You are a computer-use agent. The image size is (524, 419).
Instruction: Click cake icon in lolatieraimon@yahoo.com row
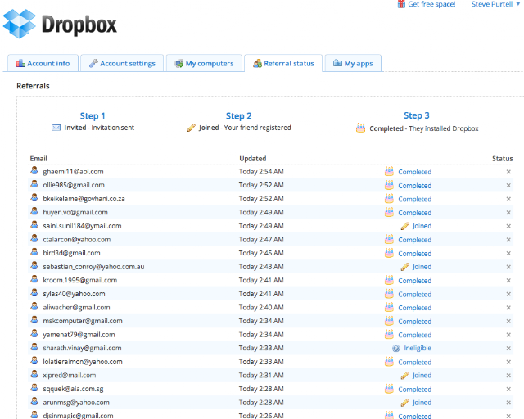pyautogui.click(x=389, y=362)
